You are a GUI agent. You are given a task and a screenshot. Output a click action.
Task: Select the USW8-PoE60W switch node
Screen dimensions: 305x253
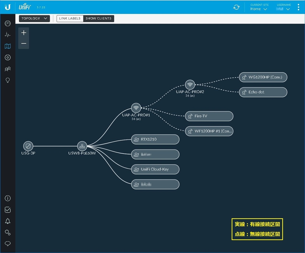coord(82,146)
